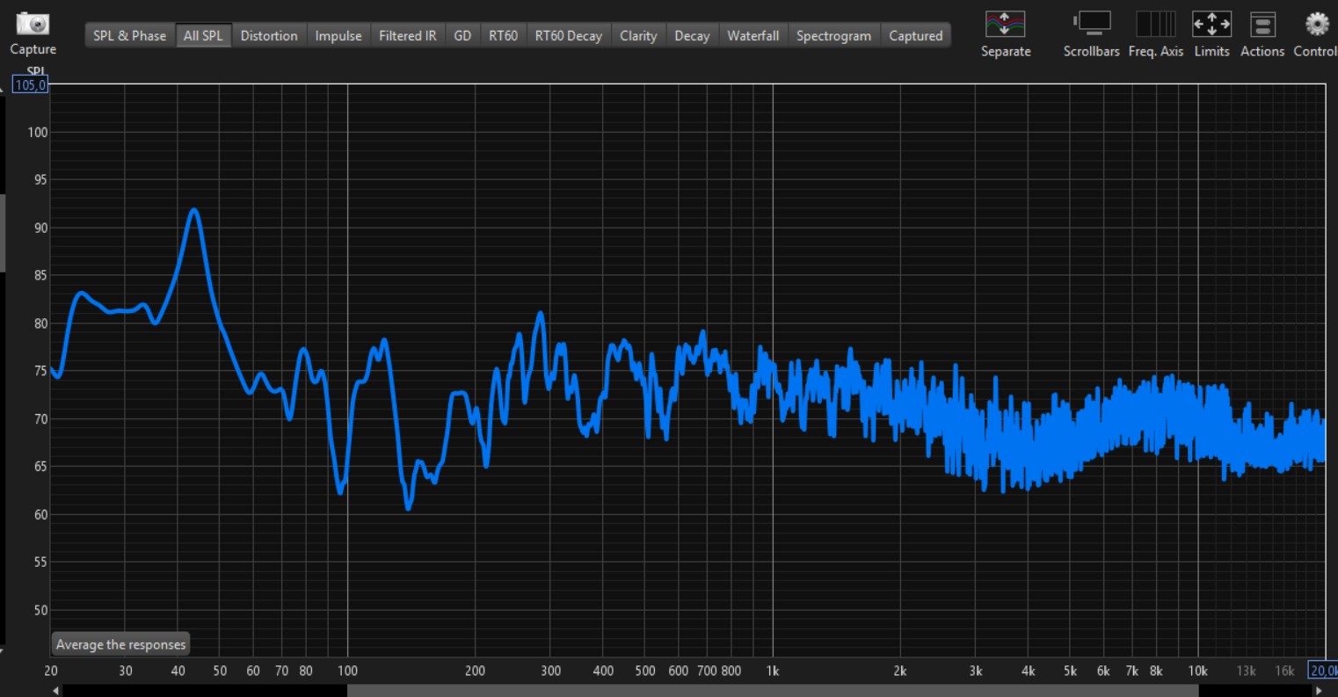
Task: Open the Distortion graph tab
Action: 268,36
